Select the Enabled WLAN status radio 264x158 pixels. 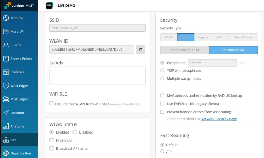point(52,132)
